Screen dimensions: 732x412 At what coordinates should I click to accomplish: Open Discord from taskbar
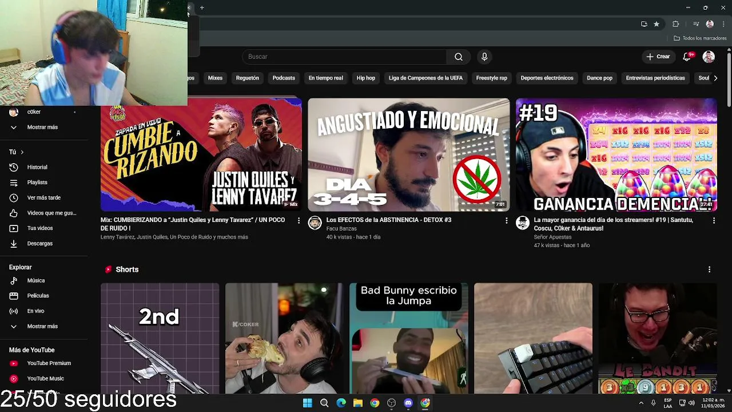[408, 403]
